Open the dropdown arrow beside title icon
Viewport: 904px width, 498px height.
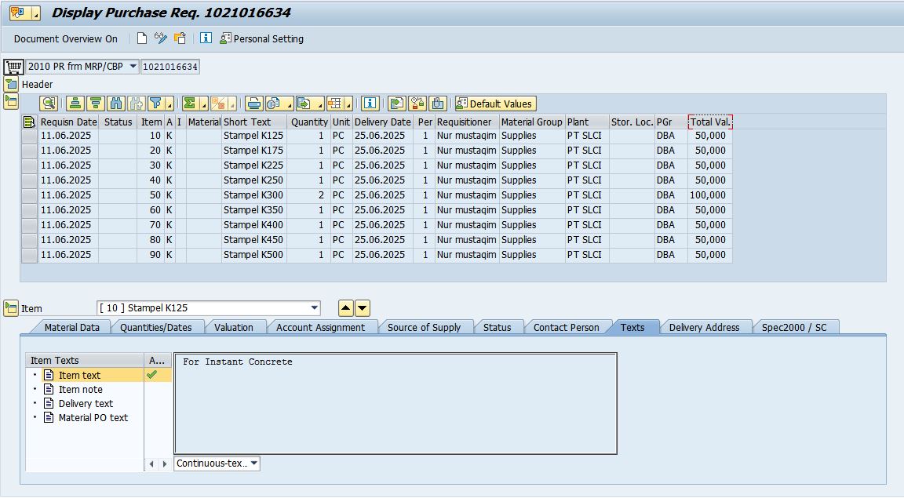click(x=35, y=13)
